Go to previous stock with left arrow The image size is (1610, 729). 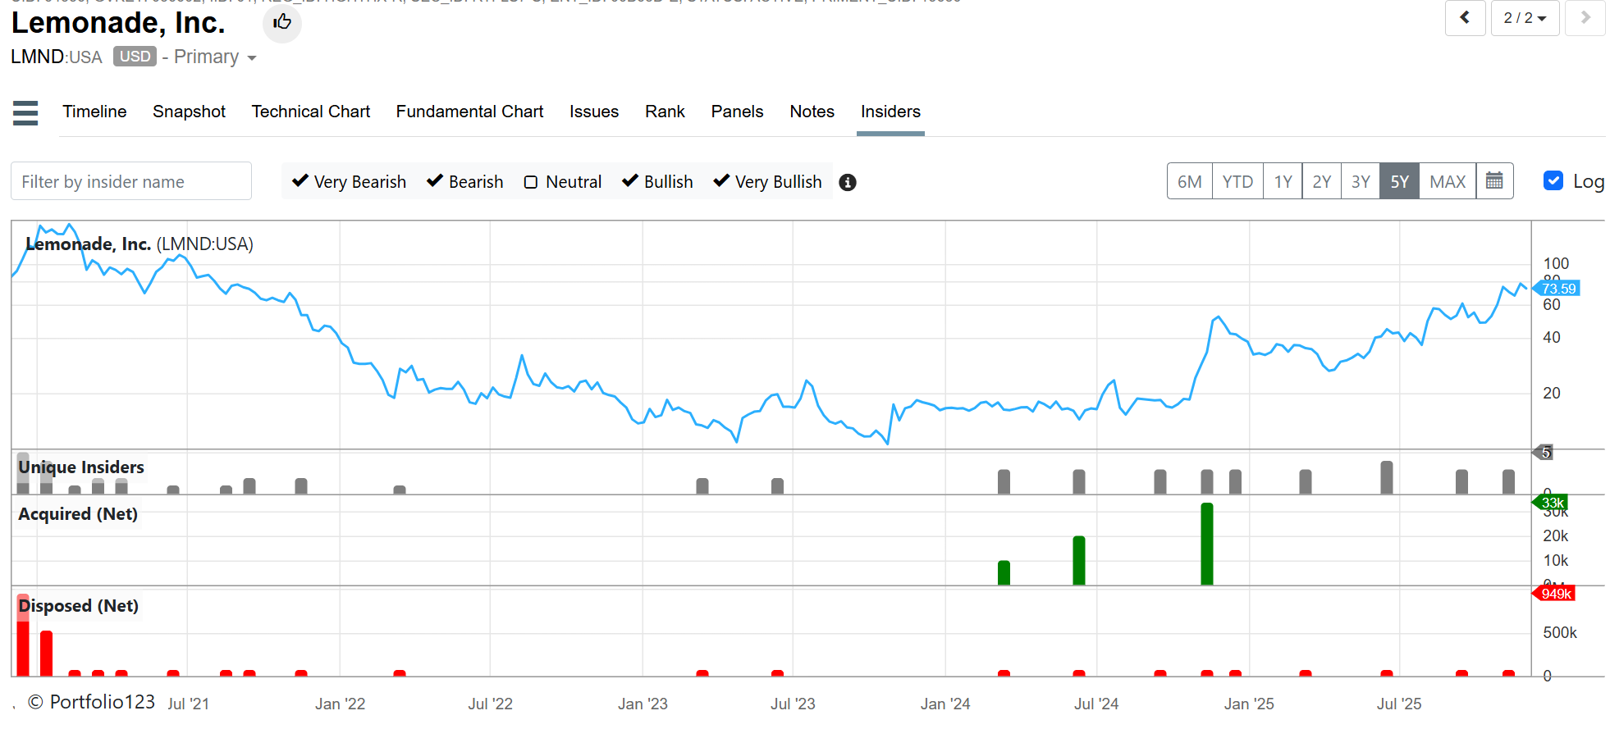[x=1465, y=18]
